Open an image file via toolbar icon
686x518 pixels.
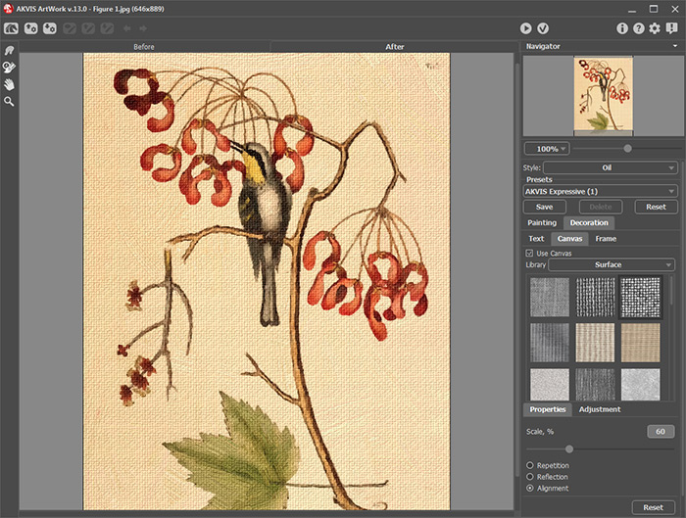pyautogui.click(x=30, y=28)
